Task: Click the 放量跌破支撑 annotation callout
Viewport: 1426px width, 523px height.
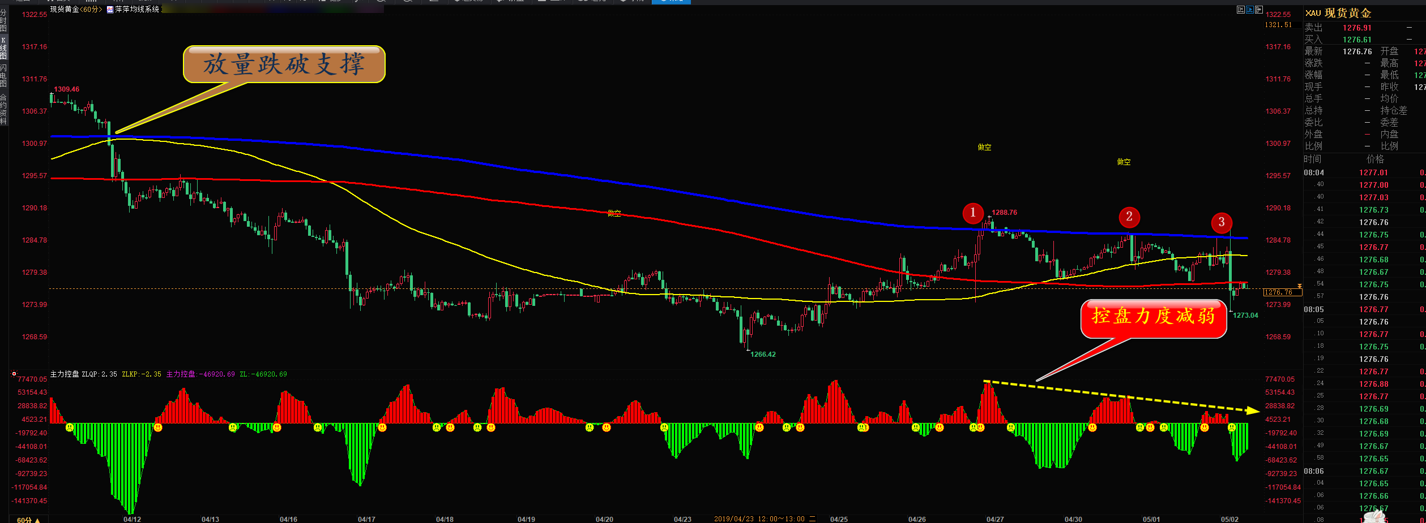Action: [x=284, y=64]
